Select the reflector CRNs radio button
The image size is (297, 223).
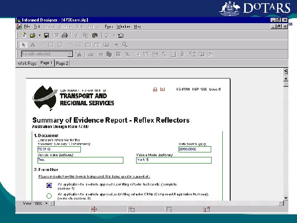click(49, 195)
